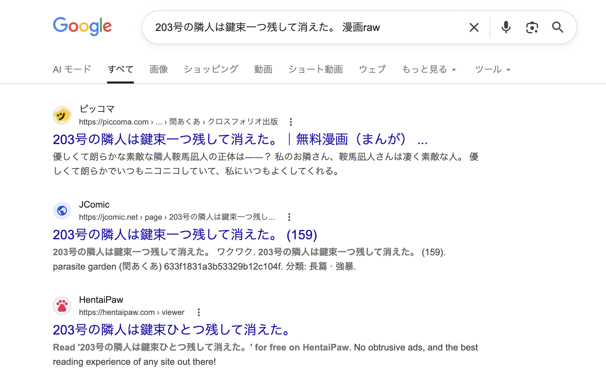
Task: Click the snippet saying No obtrusive ads
Action: click(x=265, y=354)
